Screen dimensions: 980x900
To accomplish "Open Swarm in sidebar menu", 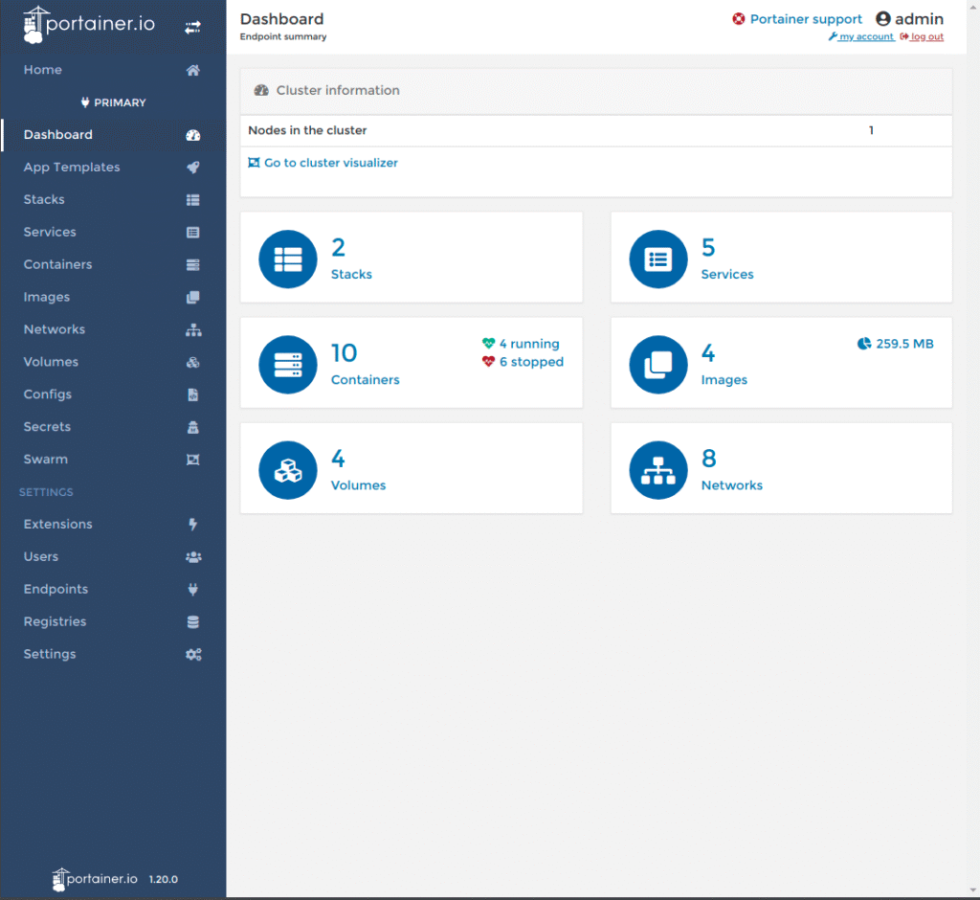I will (113, 460).
